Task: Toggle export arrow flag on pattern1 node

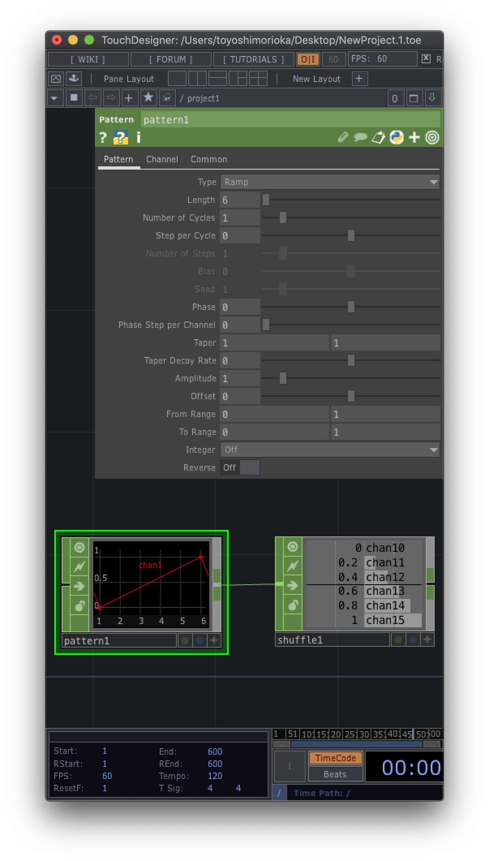Action: [79, 586]
